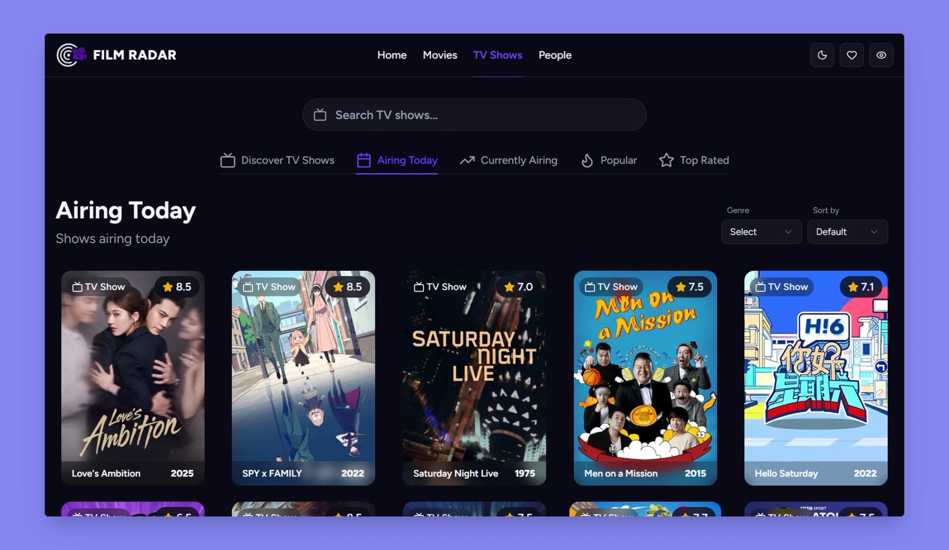Select the calendar icon beside Airing Today

pyautogui.click(x=364, y=160)
